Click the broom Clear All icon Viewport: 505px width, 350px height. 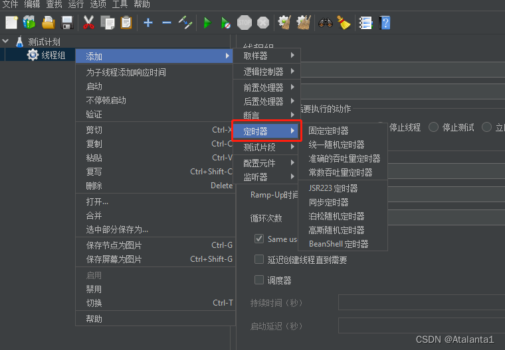(344, 23)
